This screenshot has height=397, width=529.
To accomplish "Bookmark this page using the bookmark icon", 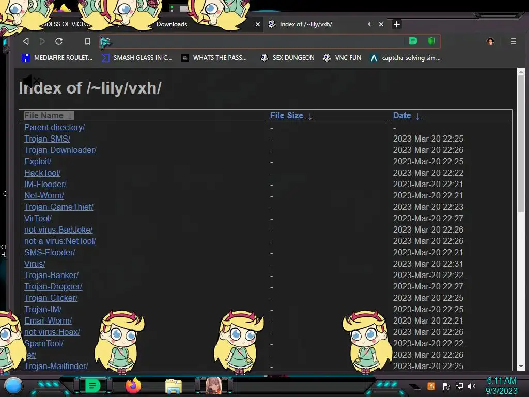I will click(88, 41).
